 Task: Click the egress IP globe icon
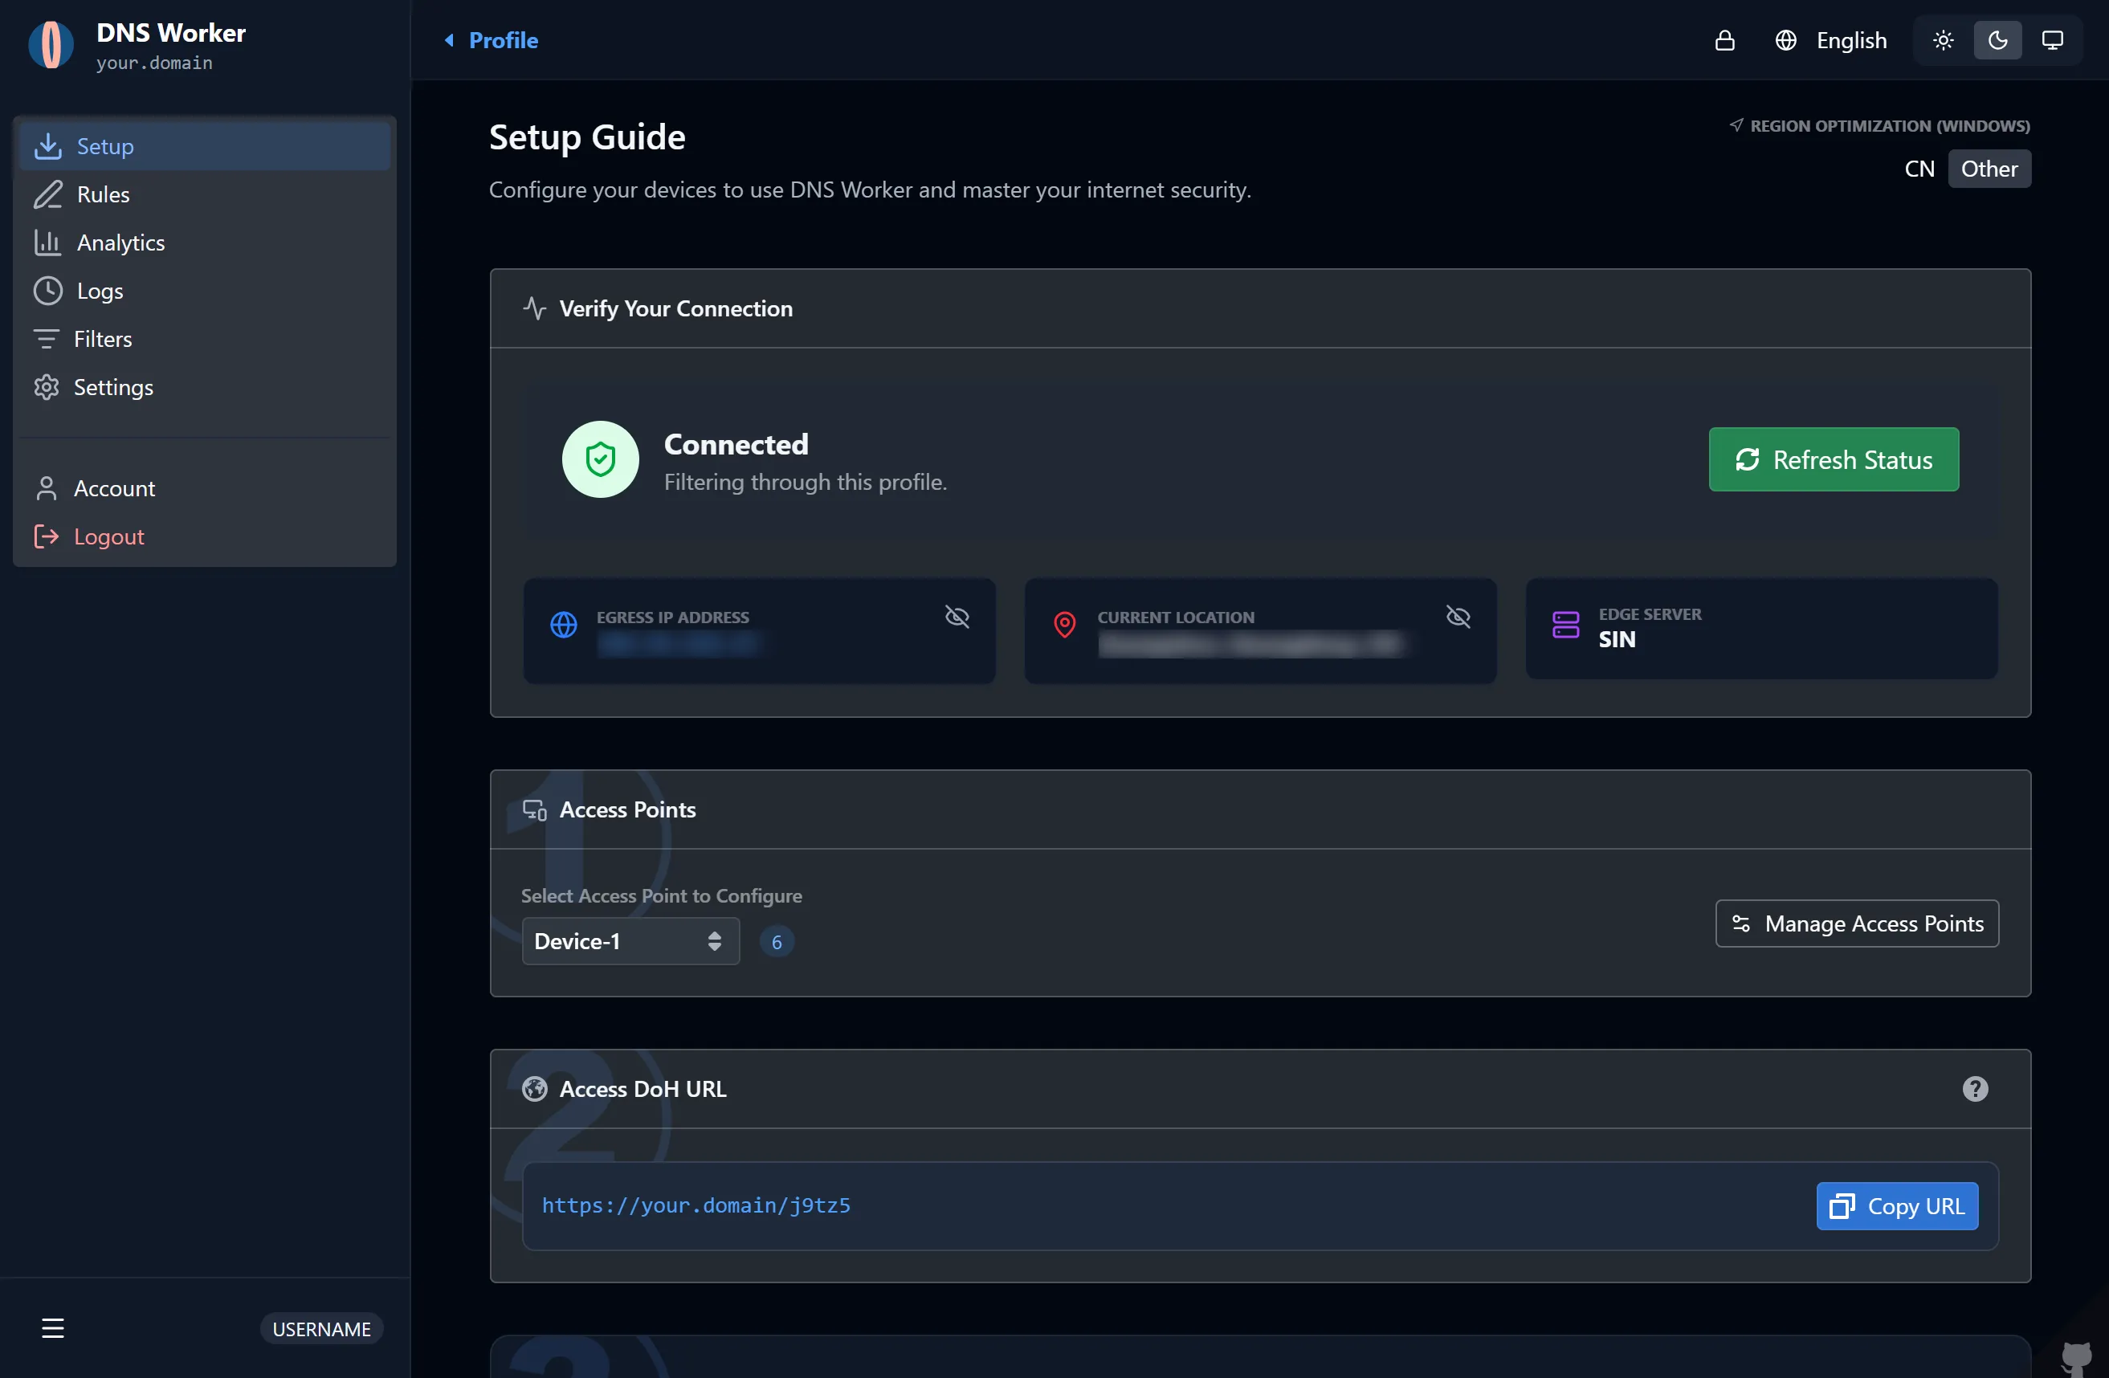pos(564,625)
